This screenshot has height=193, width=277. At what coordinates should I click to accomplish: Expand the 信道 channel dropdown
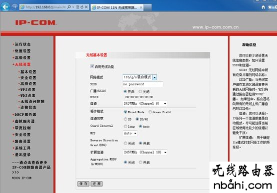145,103
